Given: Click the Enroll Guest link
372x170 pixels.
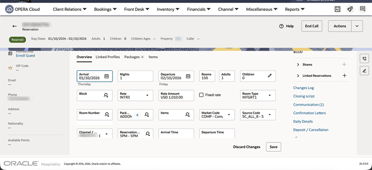Looking at the screenshot, I should tap(25, 56).
